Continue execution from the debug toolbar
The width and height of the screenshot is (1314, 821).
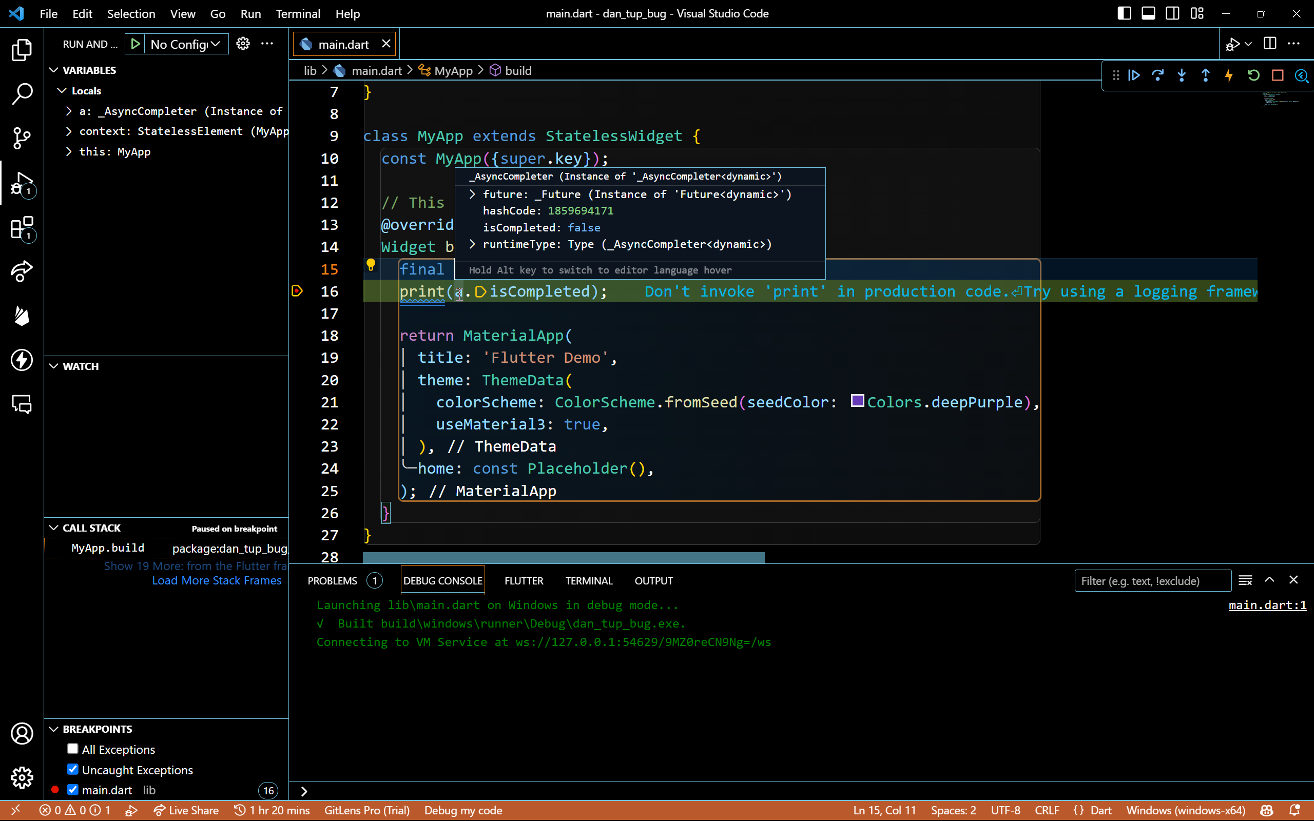pyautogui.click(x=1134, y=75)
